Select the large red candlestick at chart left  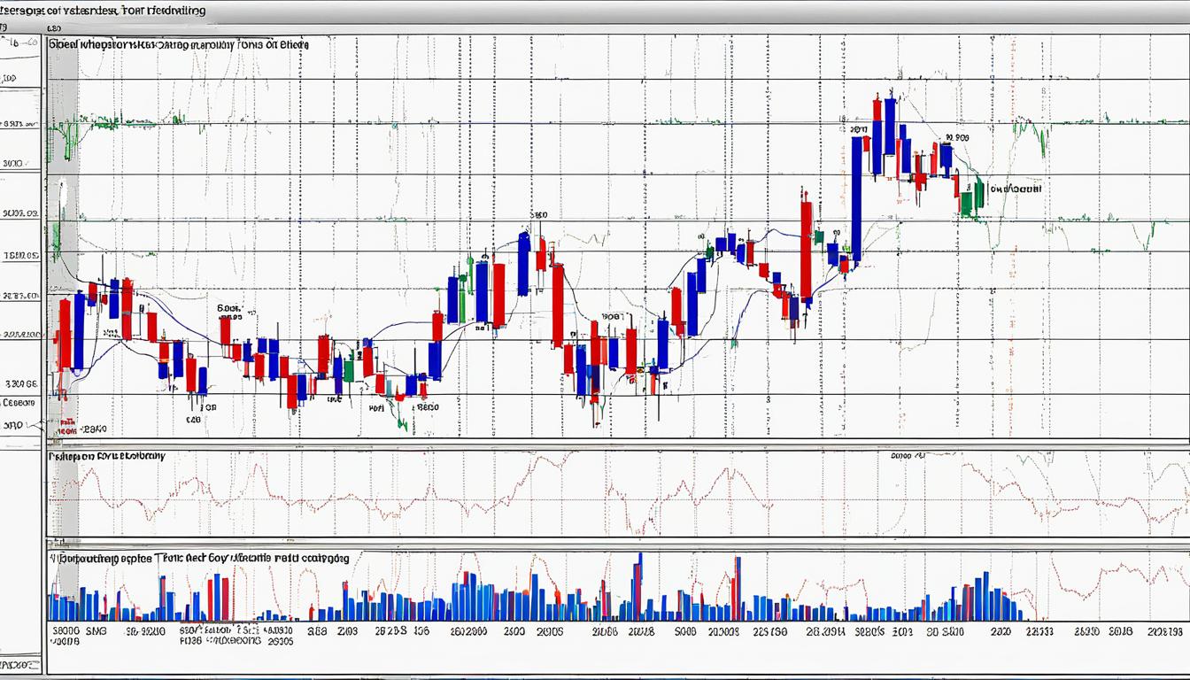click(65, 341)
